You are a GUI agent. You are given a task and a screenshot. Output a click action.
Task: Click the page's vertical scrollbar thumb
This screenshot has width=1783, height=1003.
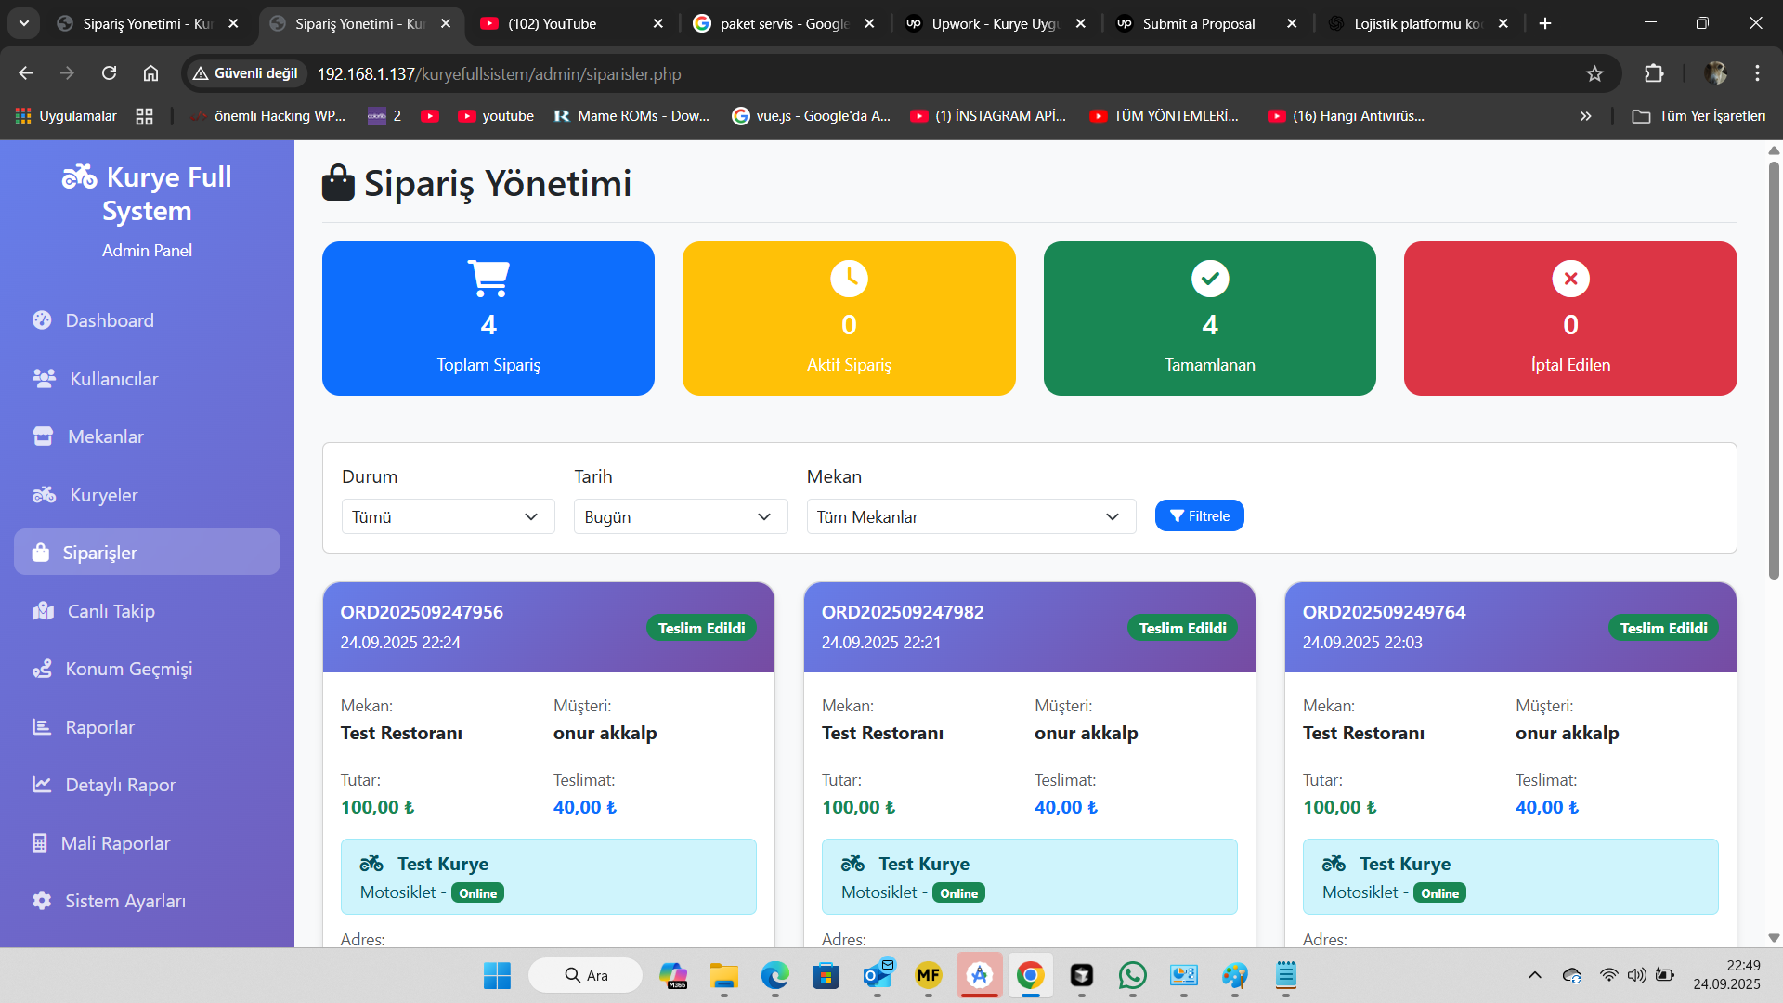pos(1774,371)
